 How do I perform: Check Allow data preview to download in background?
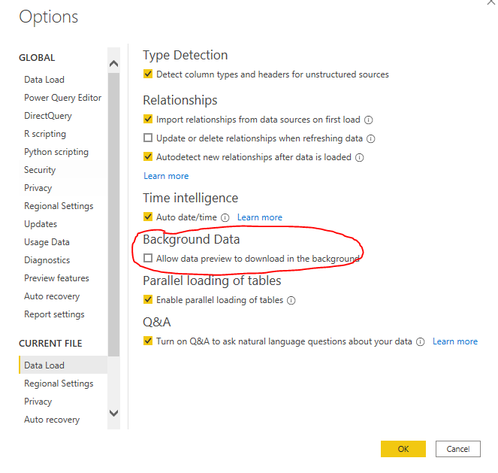(148, 258)
